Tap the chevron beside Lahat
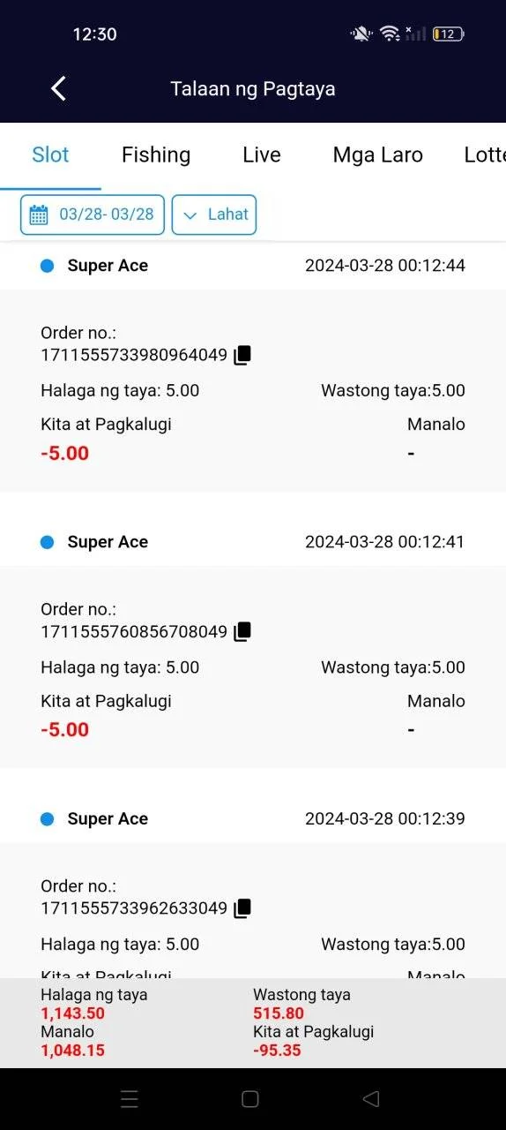This screenshot has height=1130, width=506. point(190,215)
